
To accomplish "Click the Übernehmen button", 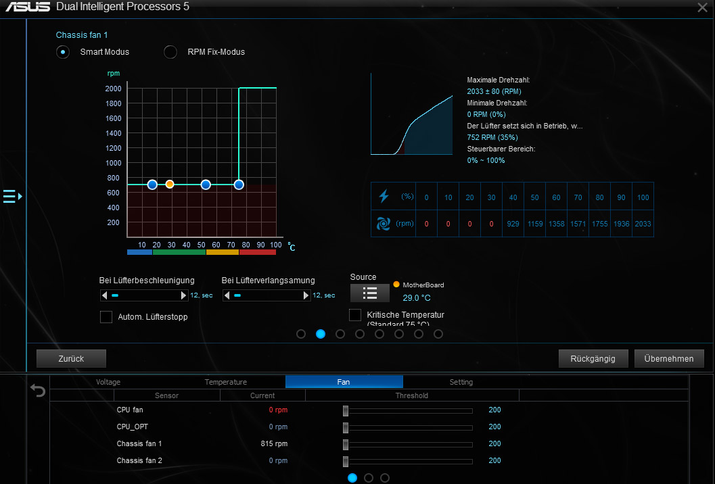I will tap(669, 359).
